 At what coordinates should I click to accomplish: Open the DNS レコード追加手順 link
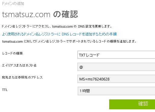(x=59, y=34)
